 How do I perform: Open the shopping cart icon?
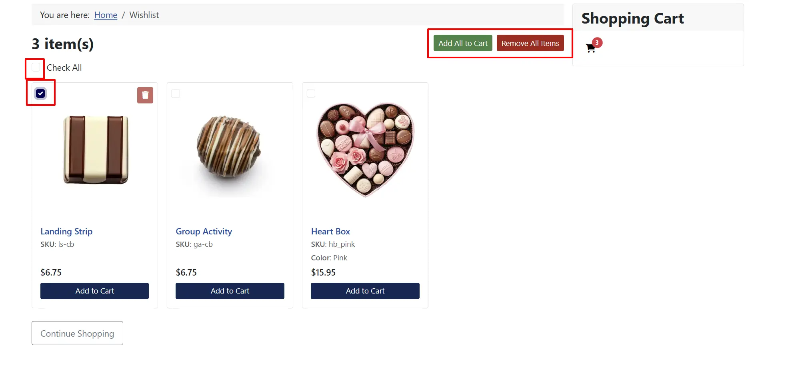tap(590, 48)
